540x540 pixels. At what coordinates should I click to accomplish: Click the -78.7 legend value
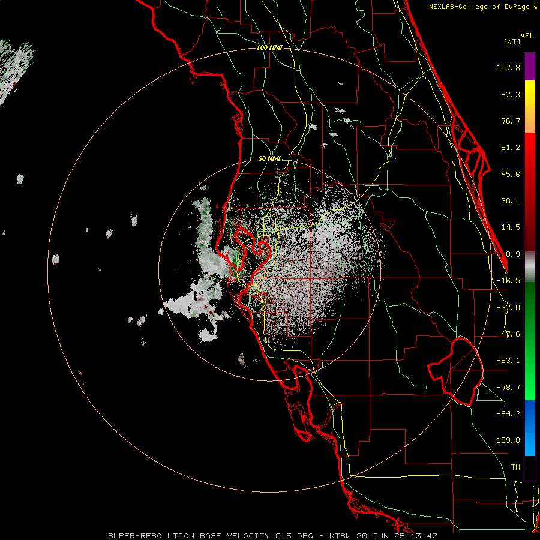point(508,388)
